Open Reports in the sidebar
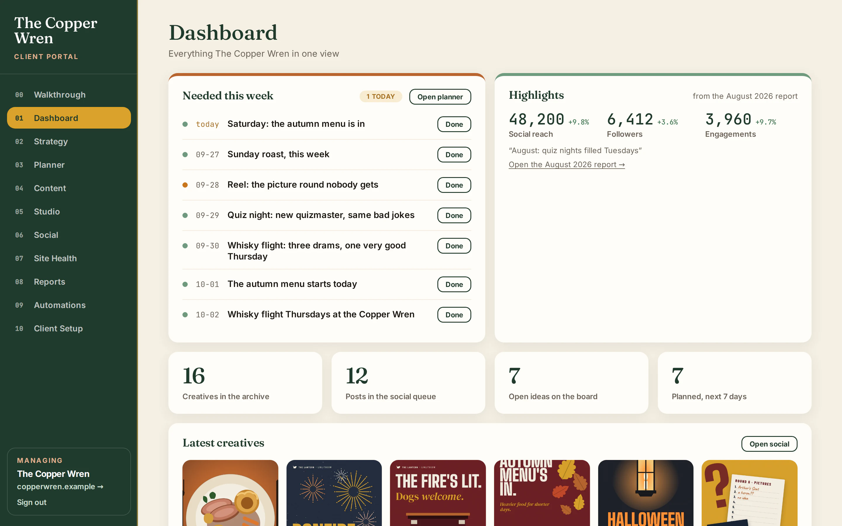Image resolution: width=842 pixels, height=526 pixels. click(69, 281)
